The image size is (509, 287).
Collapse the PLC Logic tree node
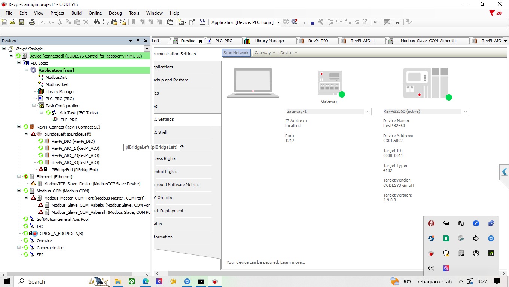(x=19, y=63)
